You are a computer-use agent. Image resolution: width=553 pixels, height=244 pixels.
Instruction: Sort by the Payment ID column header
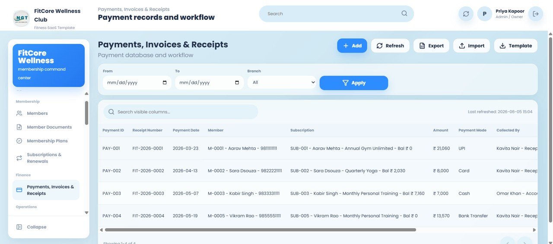point(113,130)
